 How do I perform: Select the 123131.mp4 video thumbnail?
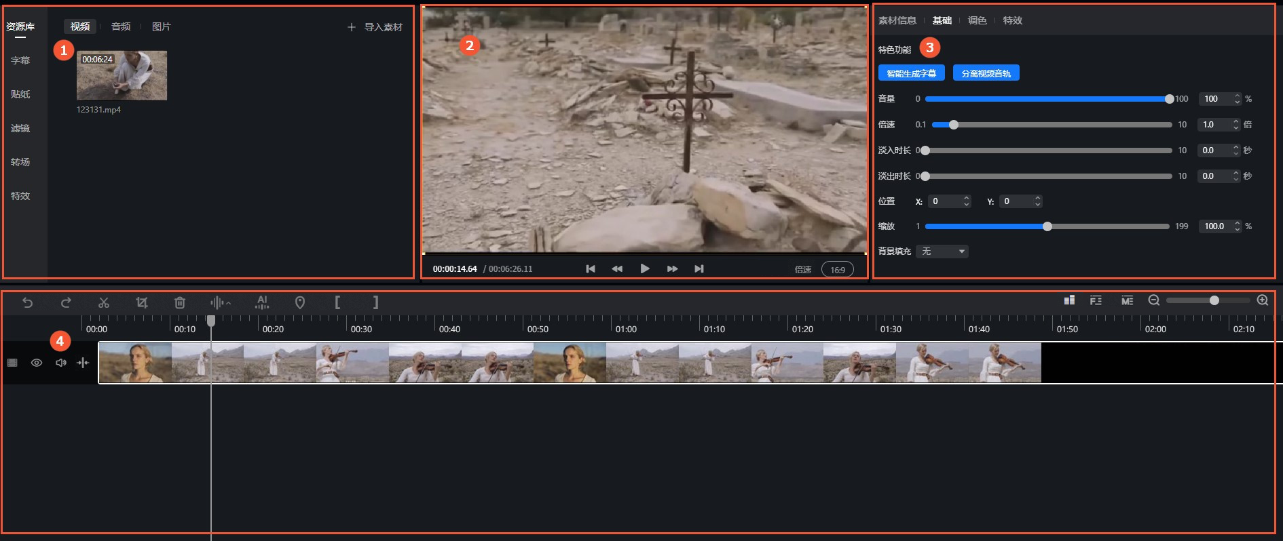tap(122, 75)
